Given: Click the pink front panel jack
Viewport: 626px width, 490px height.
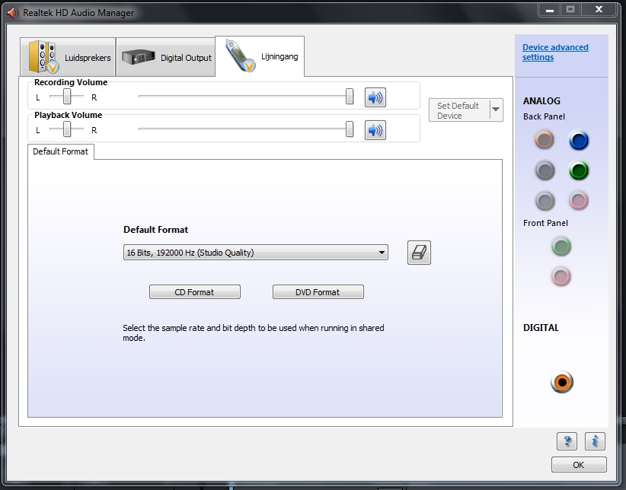Looking at the screenshot, I should [x=561, y=276].
